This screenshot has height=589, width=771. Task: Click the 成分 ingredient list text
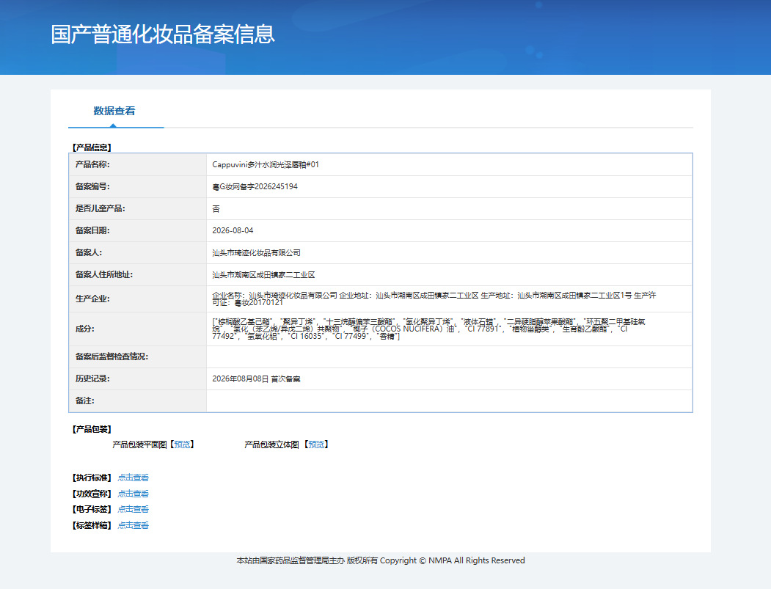click(x=428, y=329)
